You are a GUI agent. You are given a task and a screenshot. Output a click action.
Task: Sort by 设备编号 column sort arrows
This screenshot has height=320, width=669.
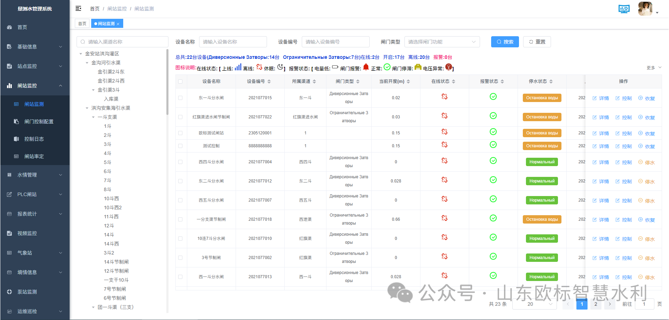(269, 81)
